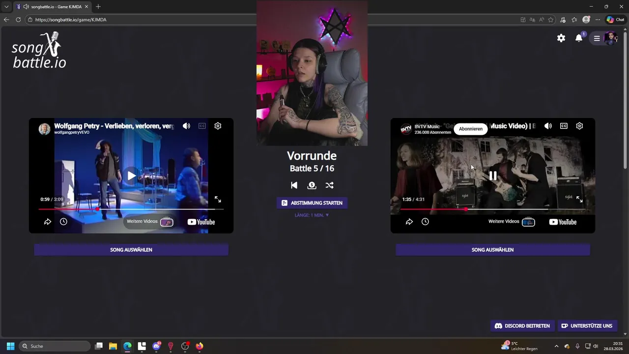629x354 pixels.
Task: Click the user profile avatar
Action: point(610,38)
